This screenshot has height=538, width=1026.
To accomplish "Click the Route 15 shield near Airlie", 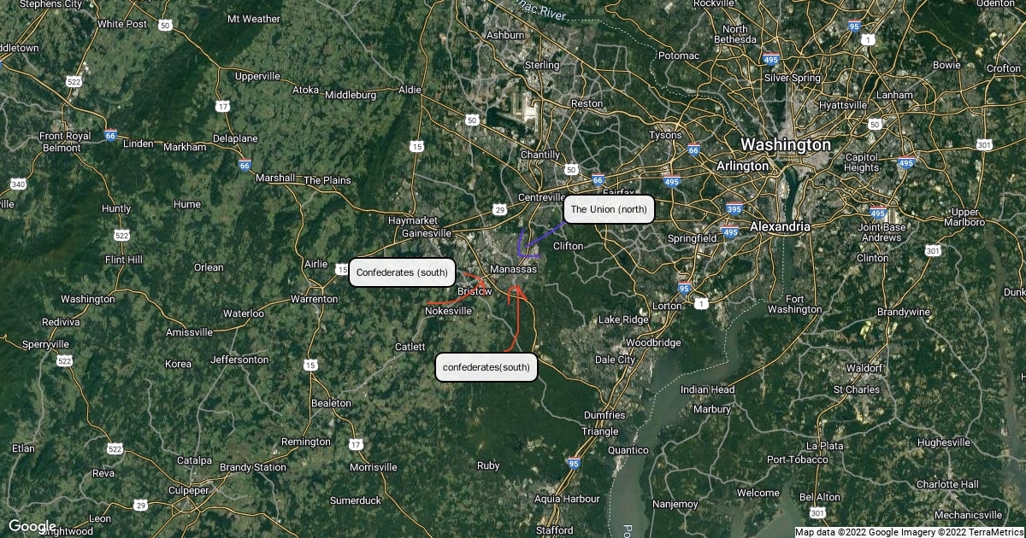I will coord(342,269).
